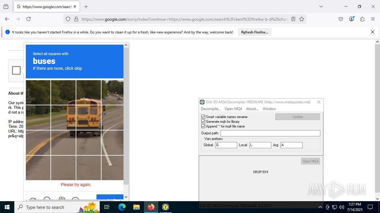Open Task View on taskbar

point(107,207)
